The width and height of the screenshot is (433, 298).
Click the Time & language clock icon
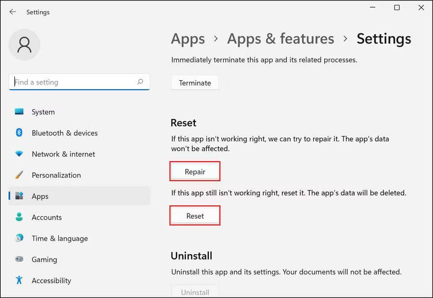[19, 238]
